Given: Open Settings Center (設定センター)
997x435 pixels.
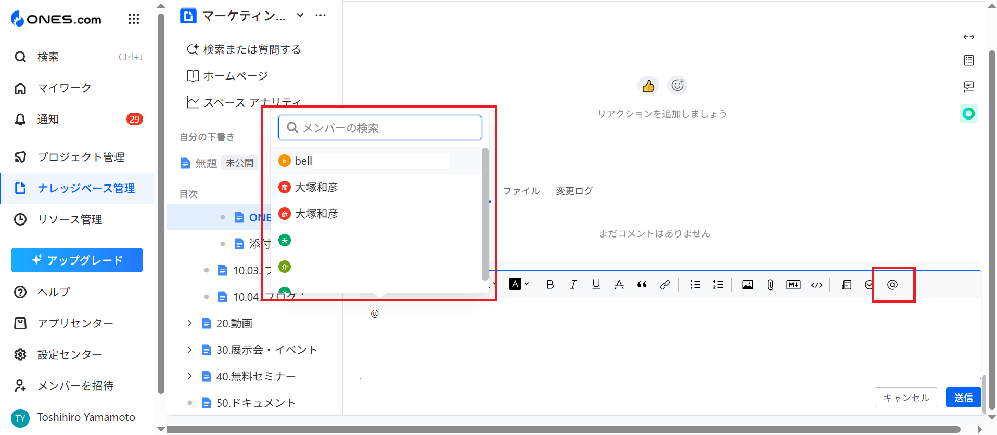Looking at the screenshot, I should coord(78,354).
